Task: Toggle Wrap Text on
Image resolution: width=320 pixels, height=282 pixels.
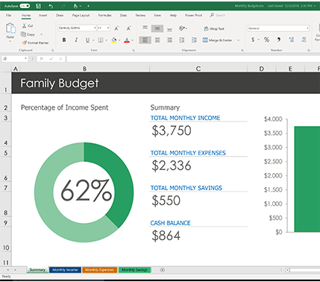Action: point(214,29)
